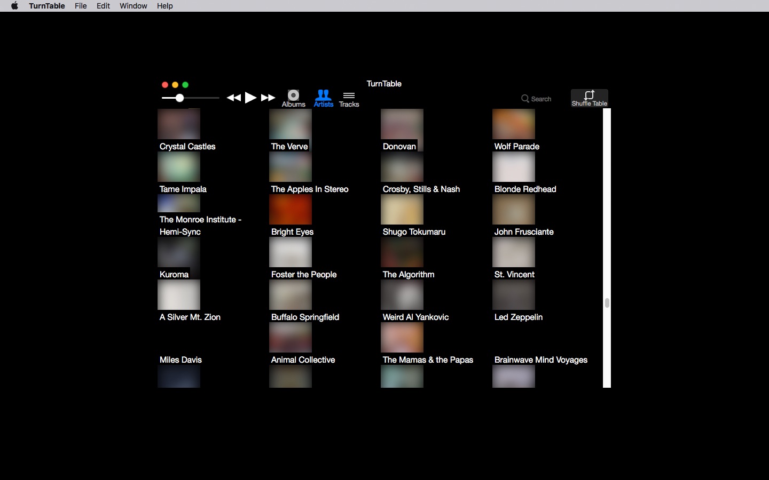Switch to the Albums view
The image size is (769, 480).
pos(293,99)
